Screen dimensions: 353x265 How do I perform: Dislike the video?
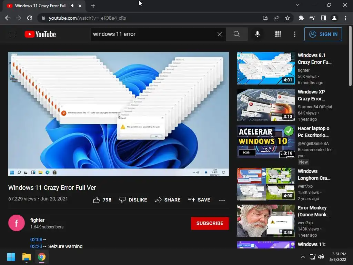click(133, 200)
